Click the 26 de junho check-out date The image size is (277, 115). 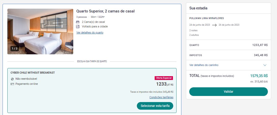pos(229,25)
